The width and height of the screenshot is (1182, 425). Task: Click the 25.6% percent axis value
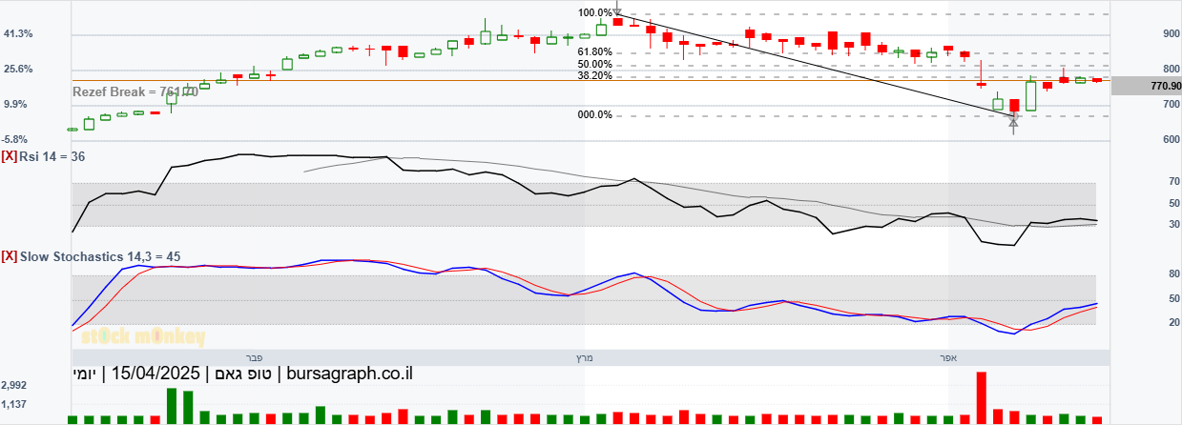19,69
